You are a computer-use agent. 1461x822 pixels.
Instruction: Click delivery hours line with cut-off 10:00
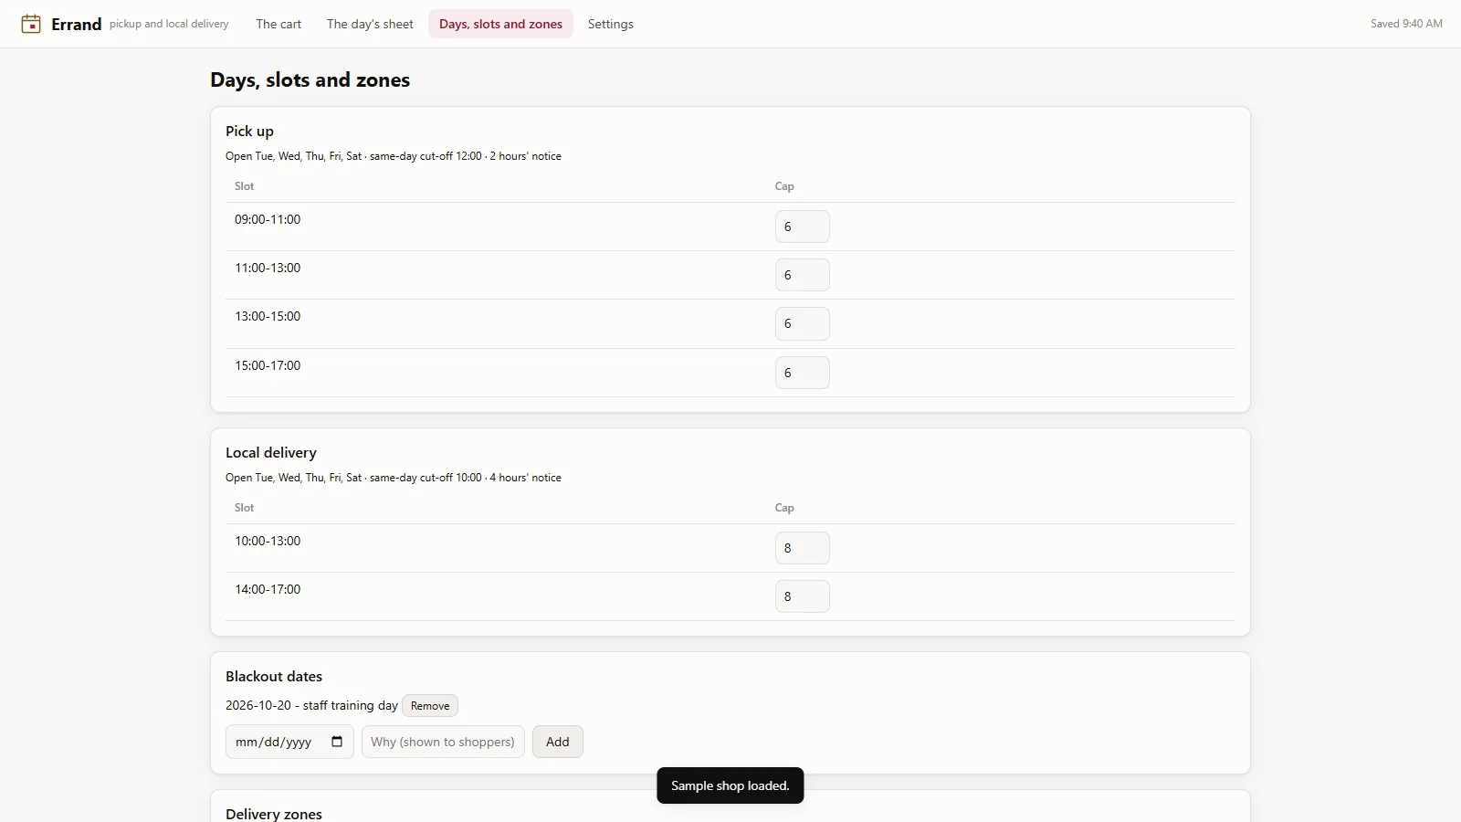click(394, 478)
